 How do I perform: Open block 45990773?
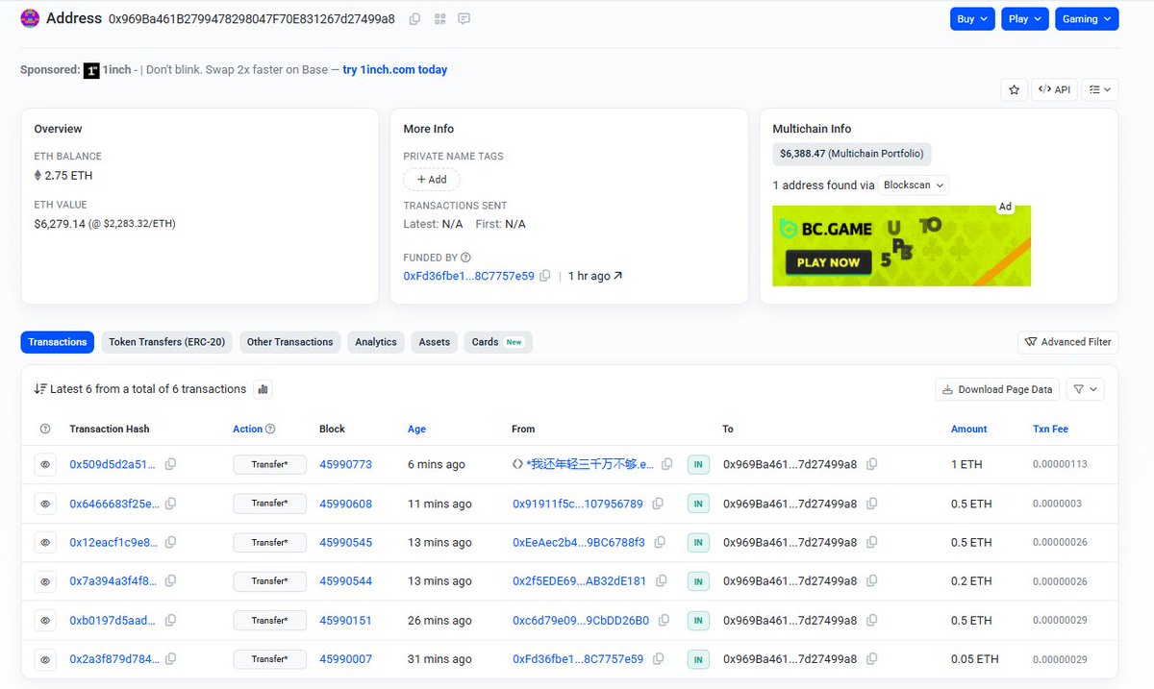[x=345, y=464]
